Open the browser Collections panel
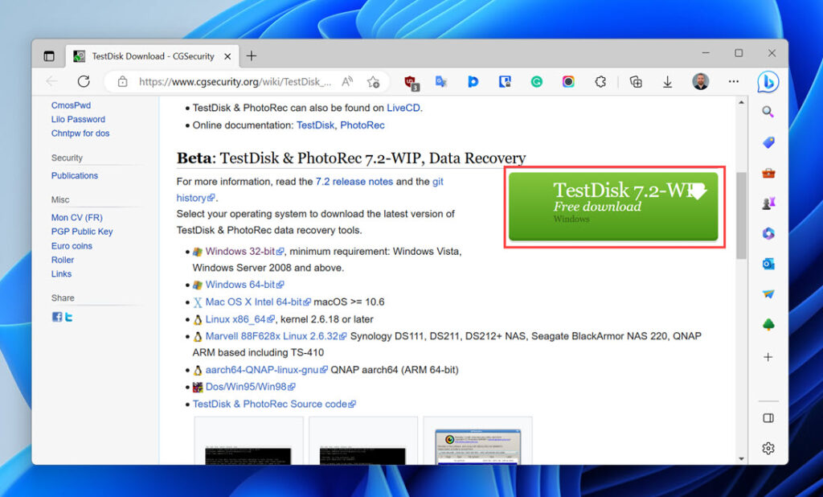 click(635, 81)
